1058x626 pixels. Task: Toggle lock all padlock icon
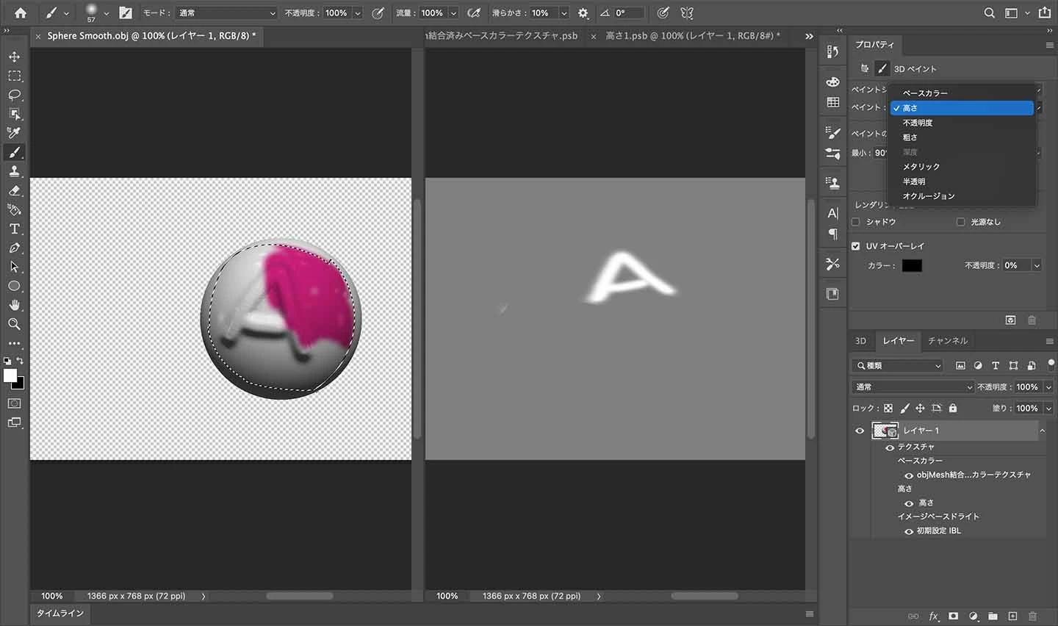point(953,408)
